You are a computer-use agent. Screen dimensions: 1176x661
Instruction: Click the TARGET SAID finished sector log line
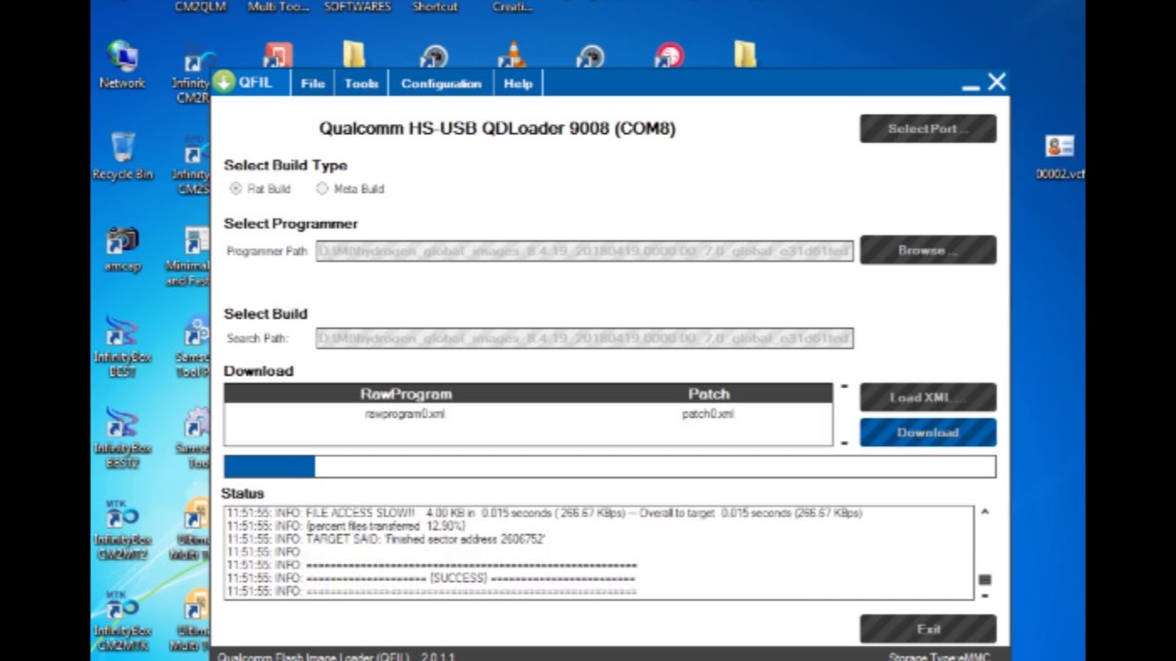click(x=386, y=539)
